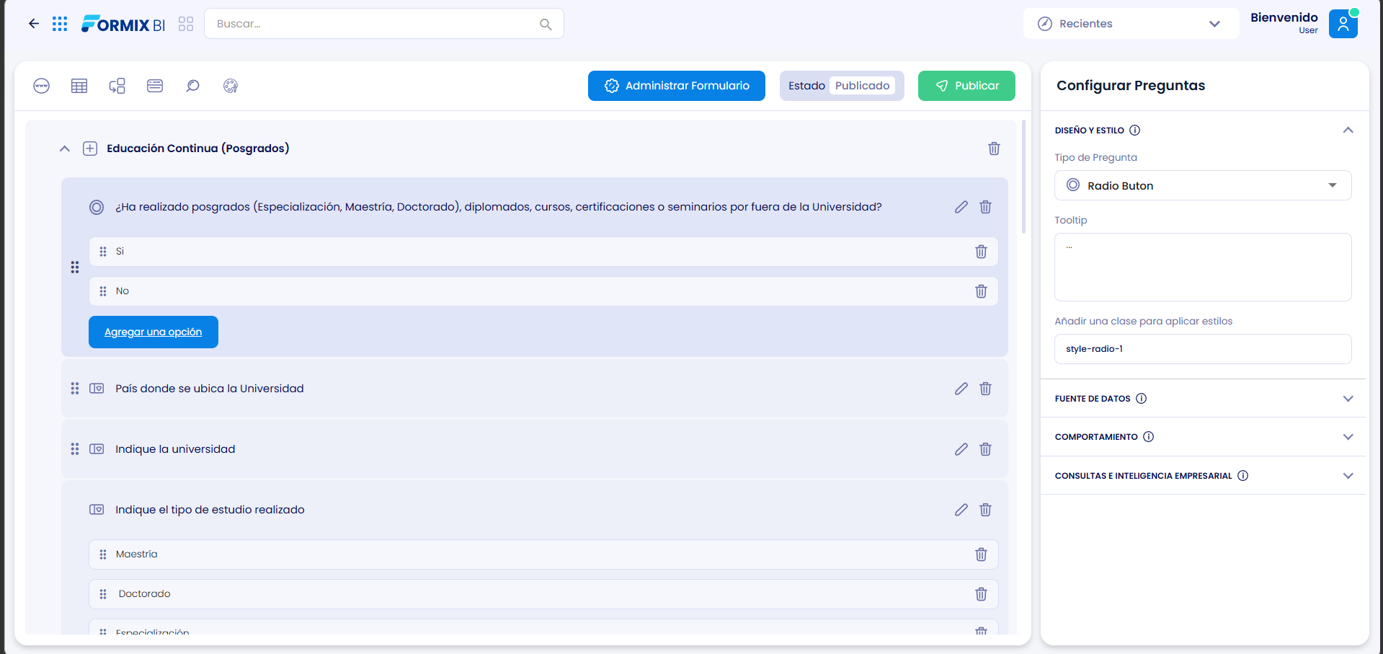Click the info icon next to Comportamiento
The height and width of the screenshot is (654, 1383).
[1148, 437]
